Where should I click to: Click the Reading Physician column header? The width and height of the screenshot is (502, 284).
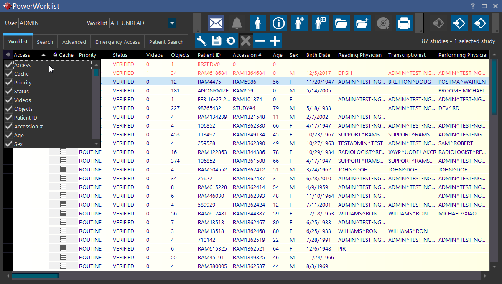click(359, 55)
